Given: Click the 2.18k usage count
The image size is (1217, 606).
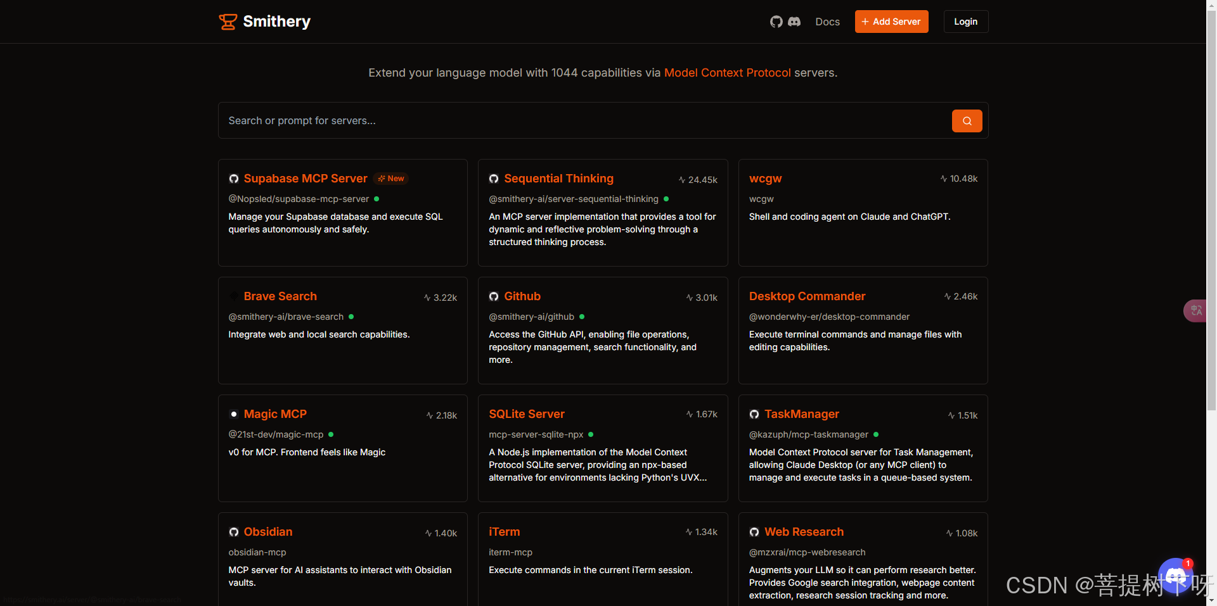Looking at the screenshot, I should tap(446, 415).
